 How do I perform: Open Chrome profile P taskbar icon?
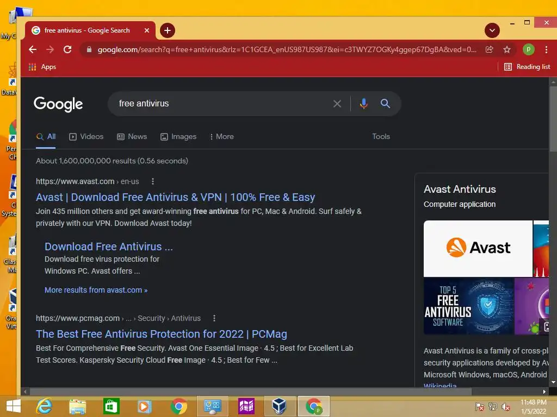314,406
